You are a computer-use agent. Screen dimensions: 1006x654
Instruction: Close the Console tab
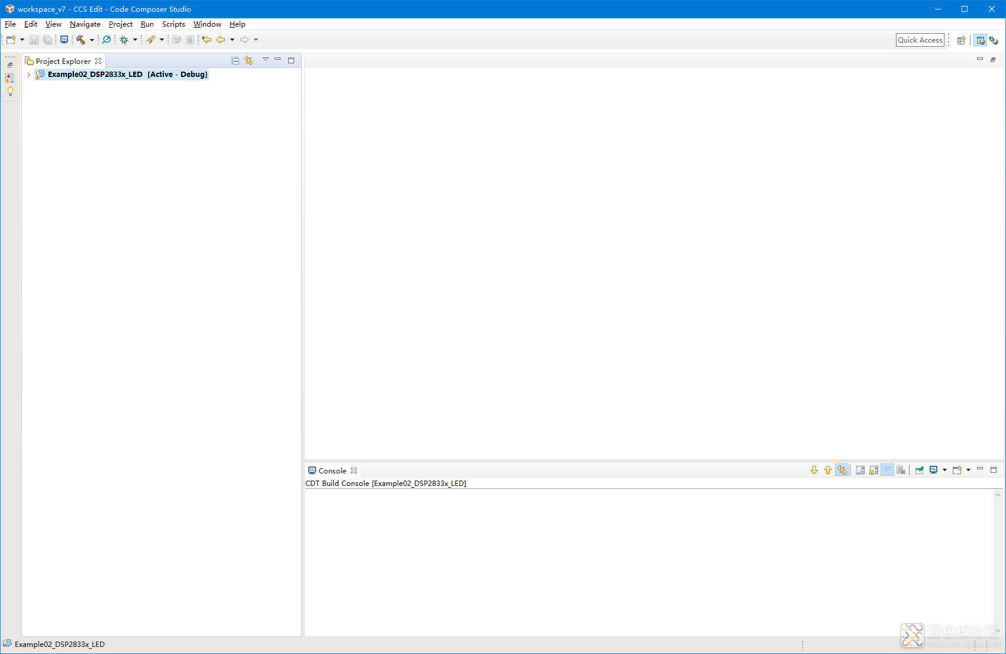tap(354, 471)
